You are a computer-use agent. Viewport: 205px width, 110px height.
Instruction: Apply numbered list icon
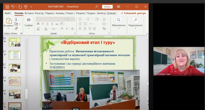(x=88, y=19)
